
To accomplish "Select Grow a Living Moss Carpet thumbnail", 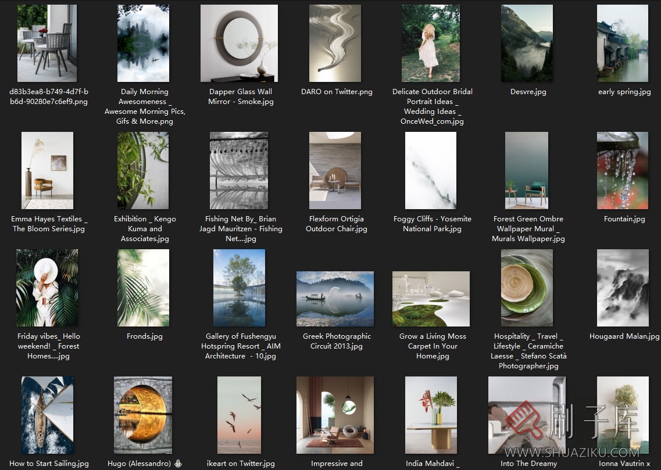I will pos(431,299).
